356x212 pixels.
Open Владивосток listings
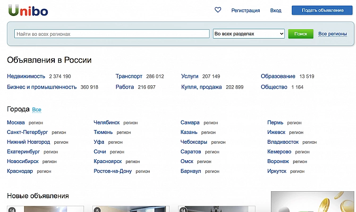coord(283,142)
